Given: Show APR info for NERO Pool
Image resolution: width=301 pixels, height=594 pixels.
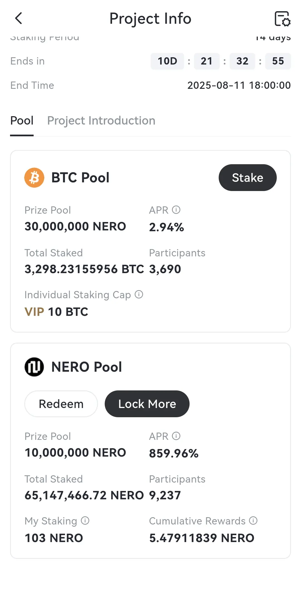Looking at the screenshot, I should 176,436.
